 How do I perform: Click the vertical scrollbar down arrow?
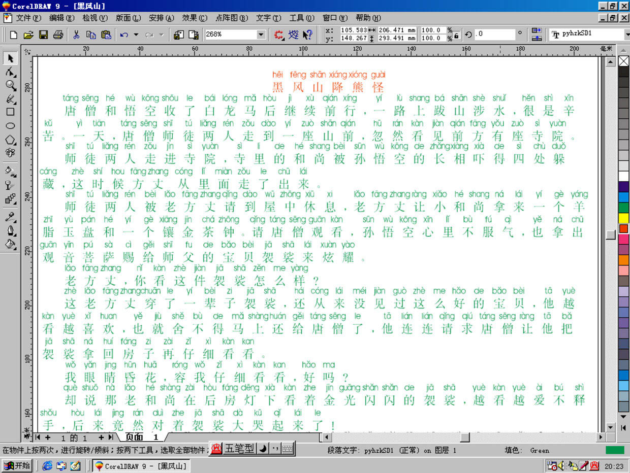coord(611,427)
